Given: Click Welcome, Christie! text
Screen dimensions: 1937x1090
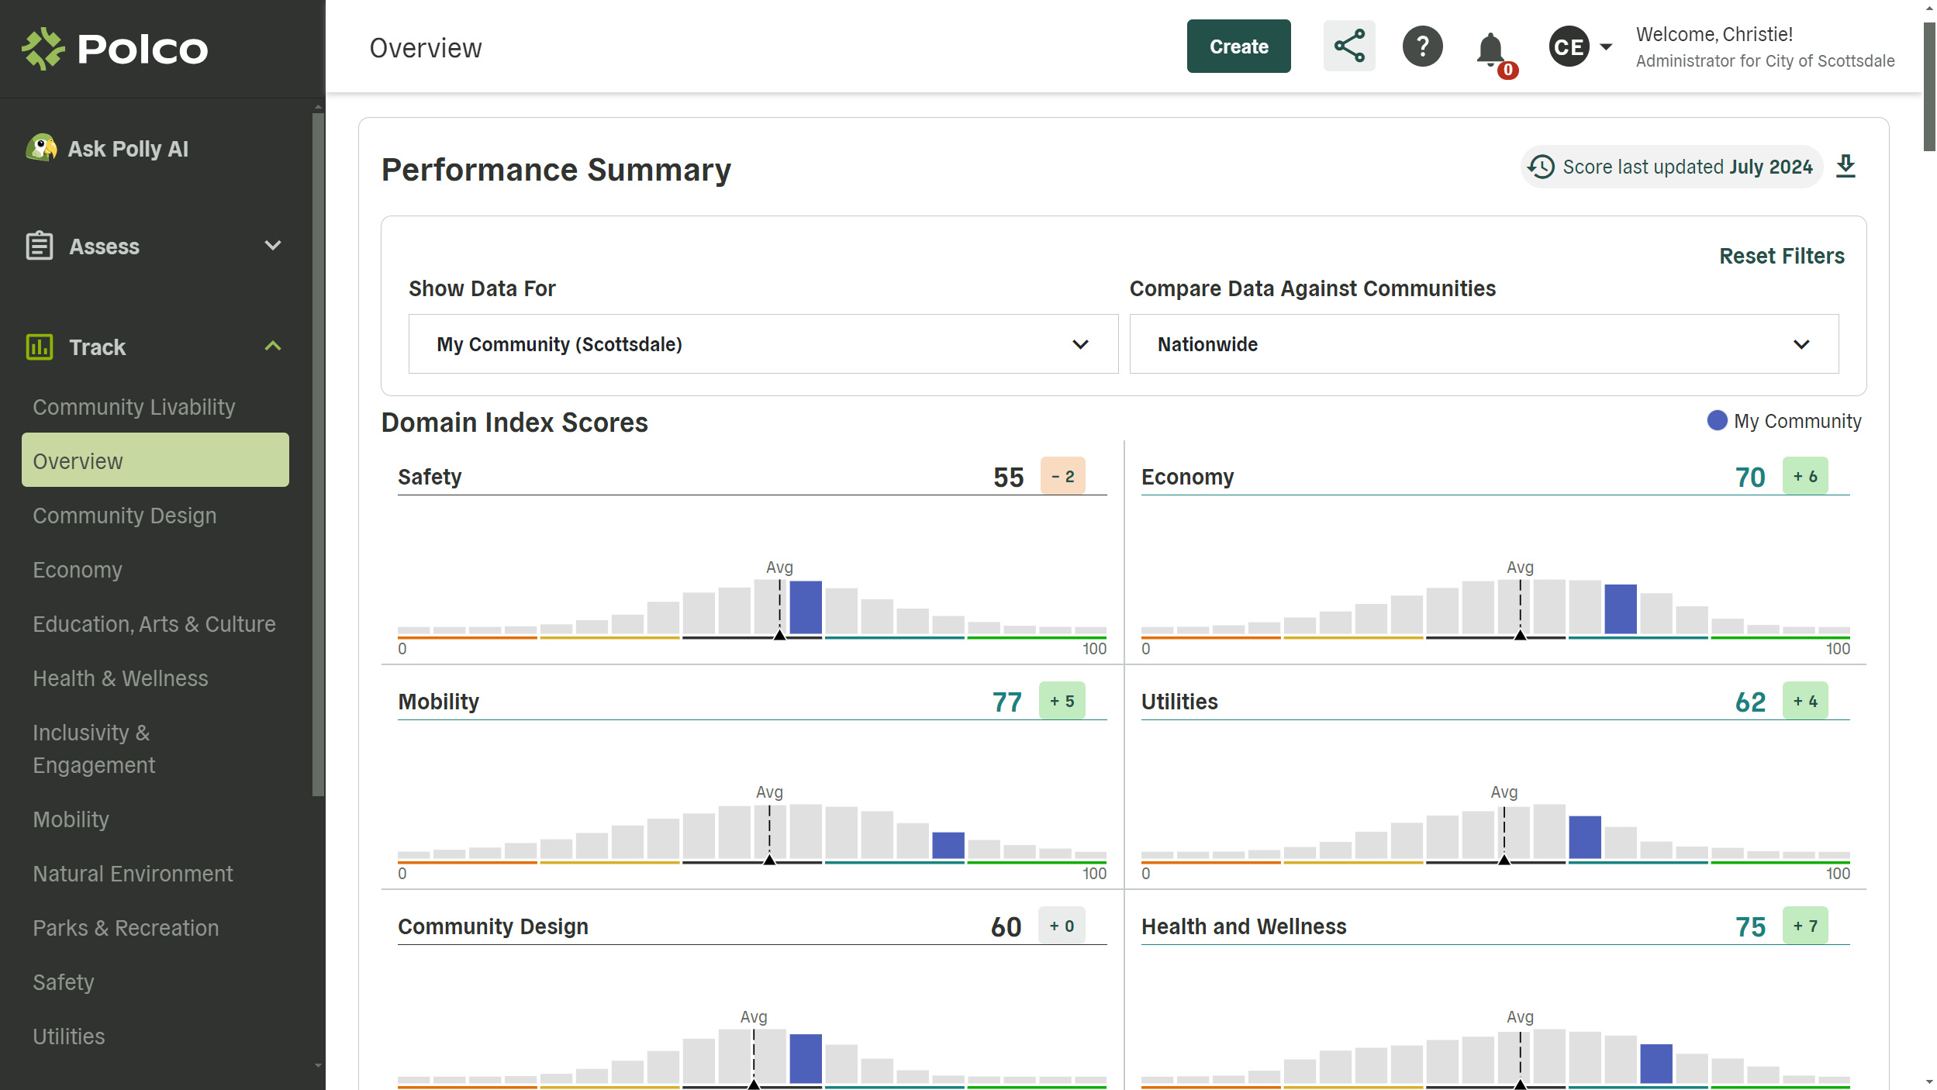Looking at the screenshot, I should pos(1714,34).
